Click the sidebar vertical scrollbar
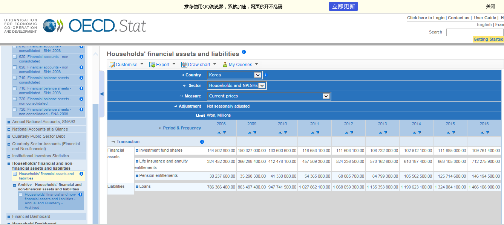The image size is (504, 225). 95,164
